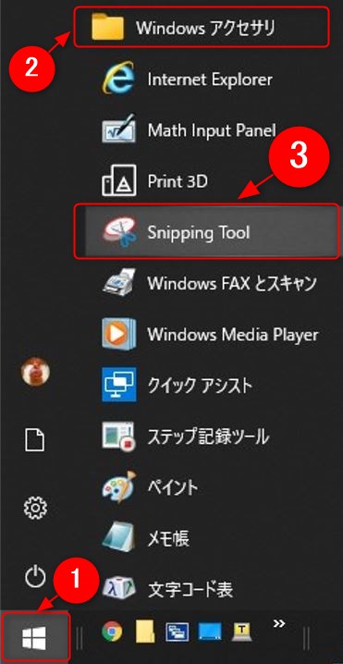Open the Math Input Panel icon
This screenshot has width=343, height=664.
118,129
